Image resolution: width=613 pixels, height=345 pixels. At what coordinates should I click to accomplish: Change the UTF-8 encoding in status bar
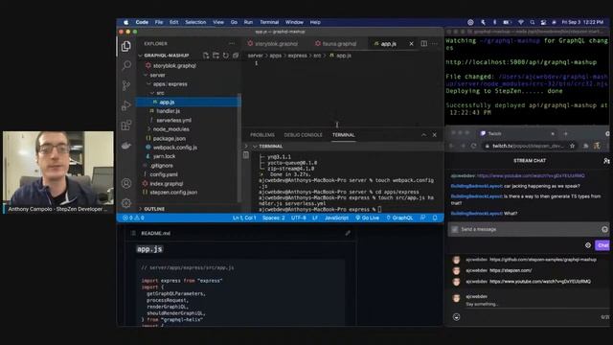(x=298, y=218)
